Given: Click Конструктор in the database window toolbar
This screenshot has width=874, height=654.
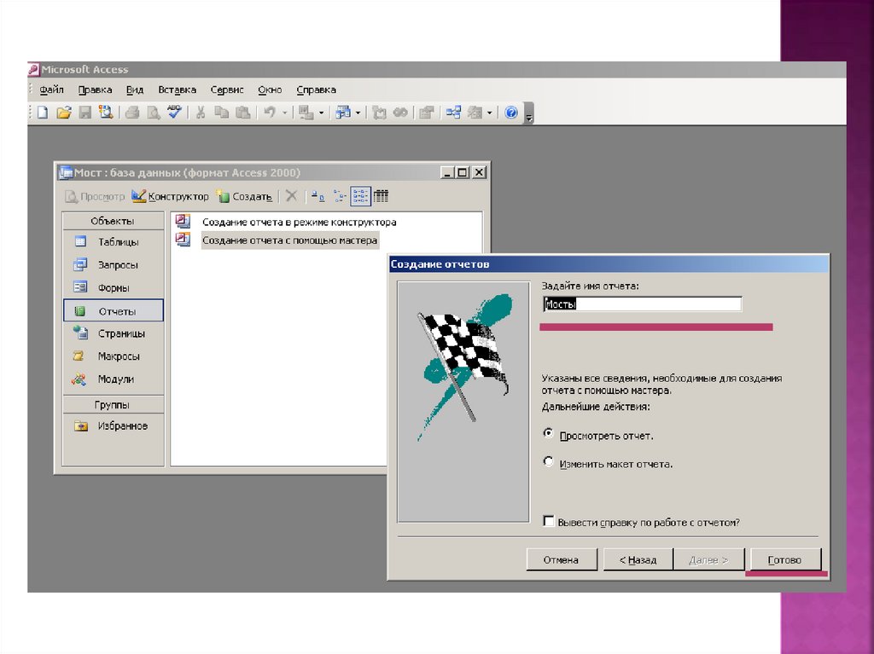Looking at the screenshot, I should click(x=171, y=196).
